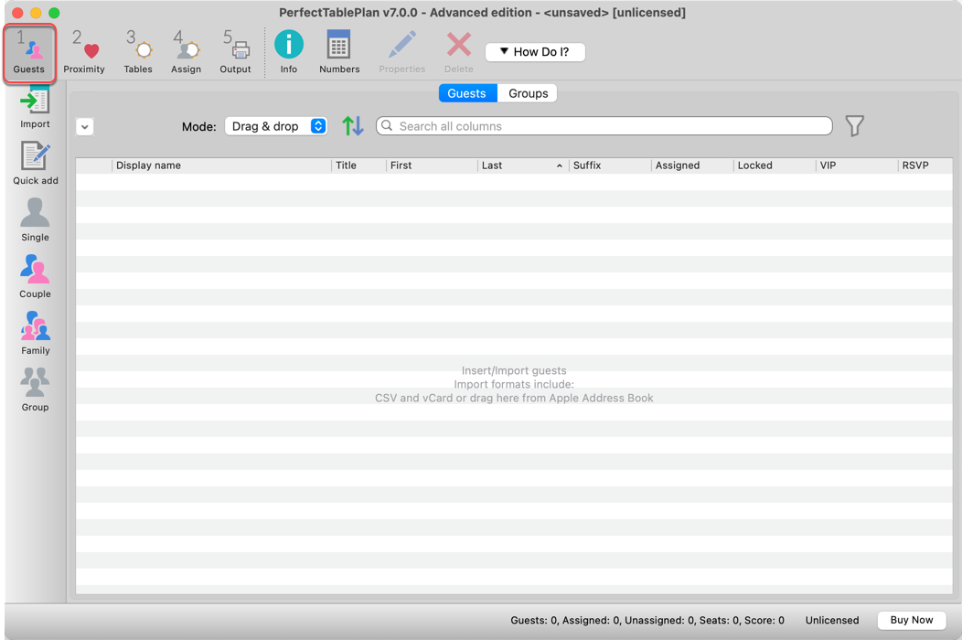Insert a Couple
This screenshot has width=962, height=640.
tap(35, 276)
